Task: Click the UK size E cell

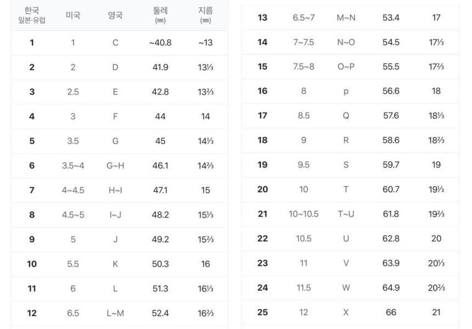Action: (x=115, y=92)
